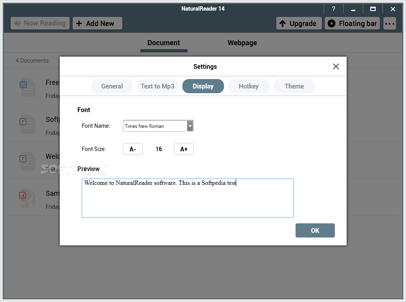
Task: Click the Upgrade arrow button
Action: point(299,23)
